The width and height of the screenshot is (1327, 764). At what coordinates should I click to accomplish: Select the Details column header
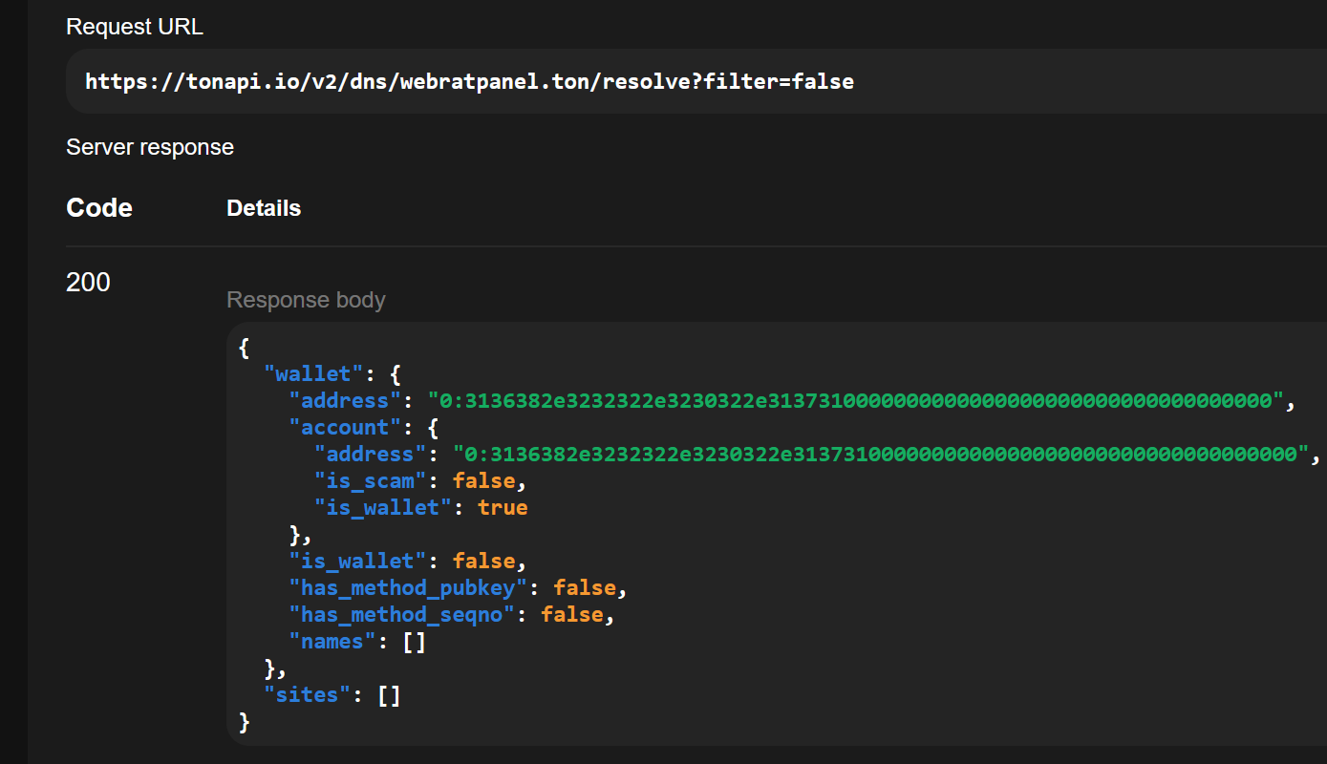click(264, 208)
